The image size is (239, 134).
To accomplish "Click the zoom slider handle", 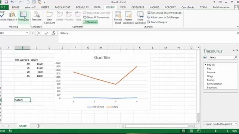I will [x=216, y=131].
